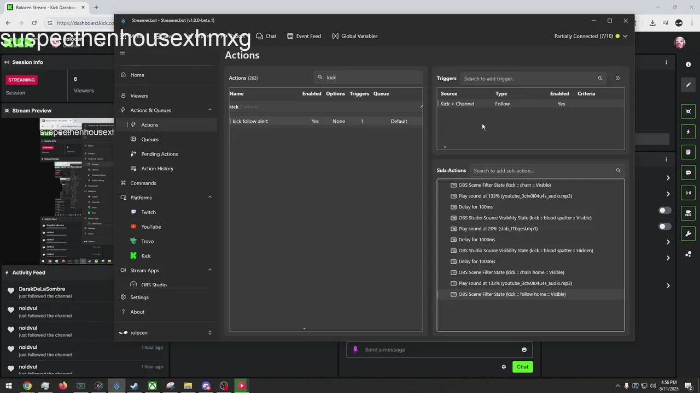Sort actions by Enabled column

(x=312, y=93)
